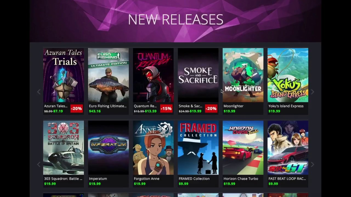
Task: Click the $19.99 sale price of Smoke & Sacrifice
Action: tap(196, 111)
